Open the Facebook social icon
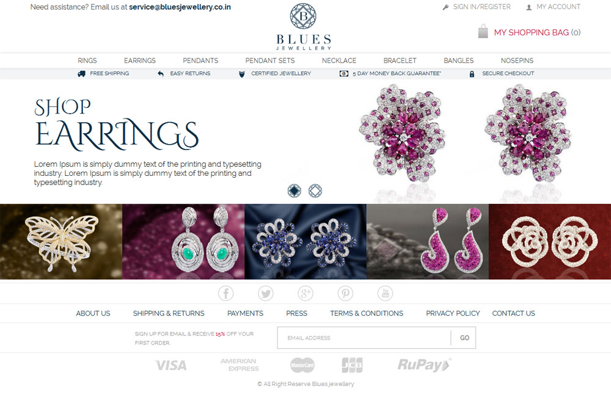Image resolution: width=611 pixels, height=400 pixels. pyautogui.click(x=225, y=293)
